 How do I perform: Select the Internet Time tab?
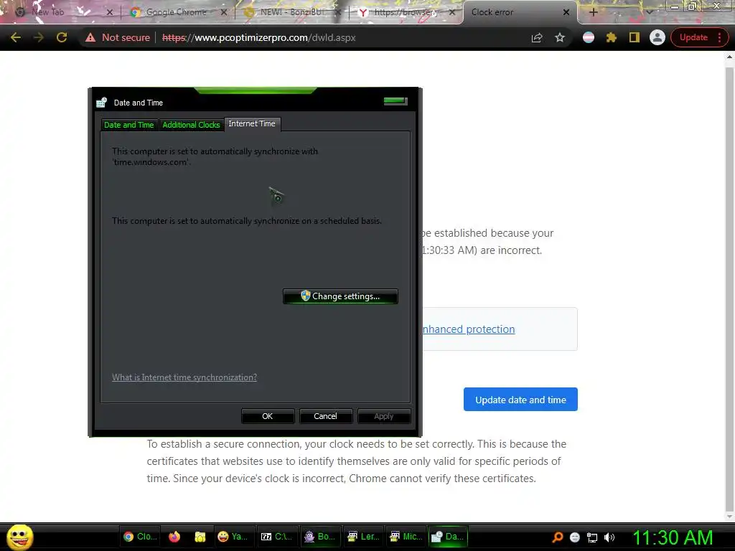coord(252,123)
